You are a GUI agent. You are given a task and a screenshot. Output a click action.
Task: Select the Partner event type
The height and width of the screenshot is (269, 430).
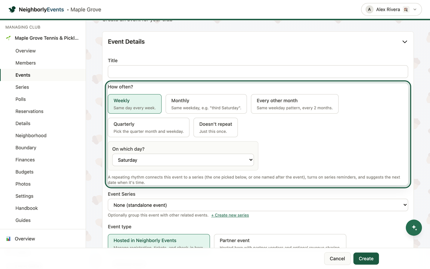[280, 241]
